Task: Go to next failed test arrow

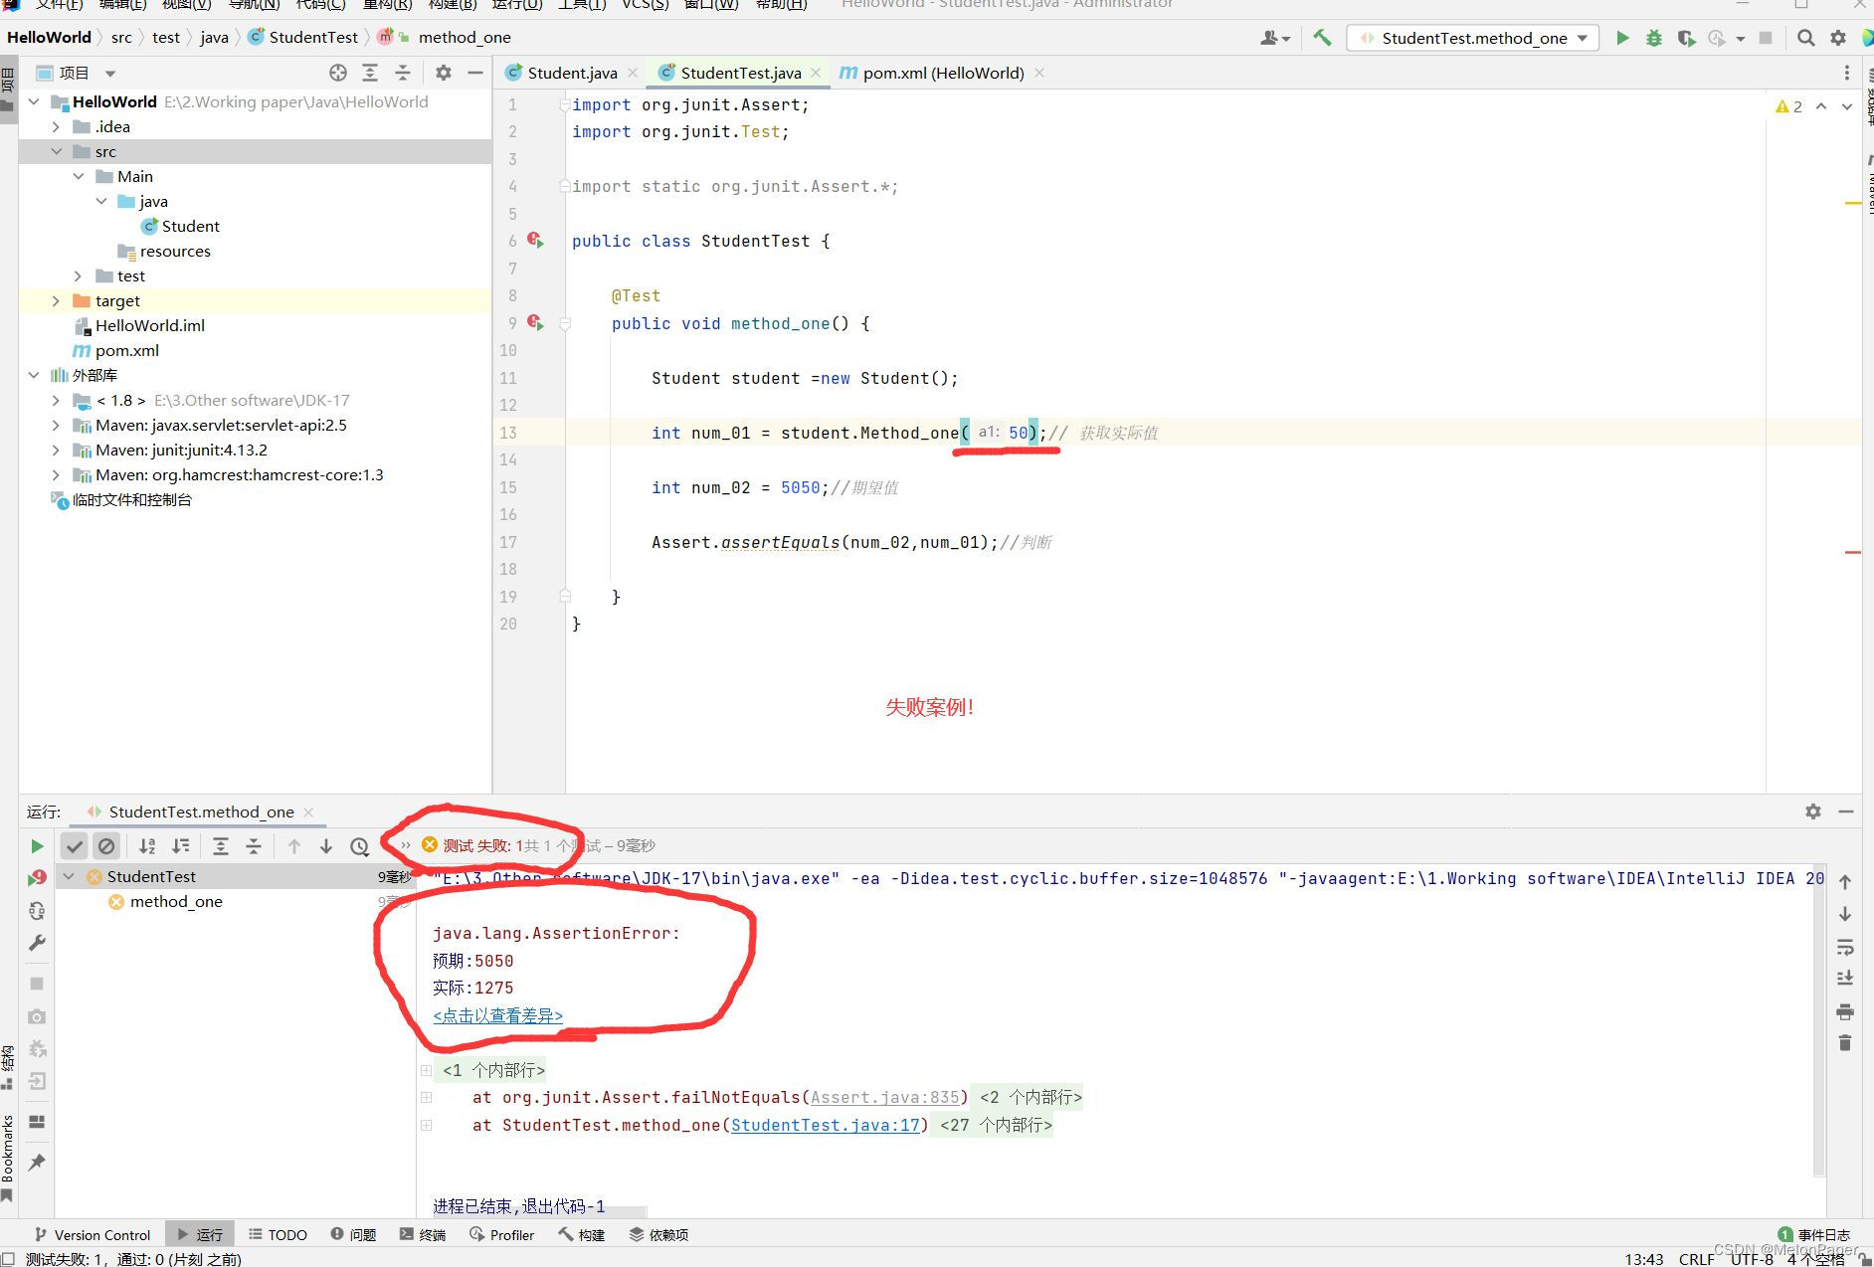Action: [x=326, y=846]
